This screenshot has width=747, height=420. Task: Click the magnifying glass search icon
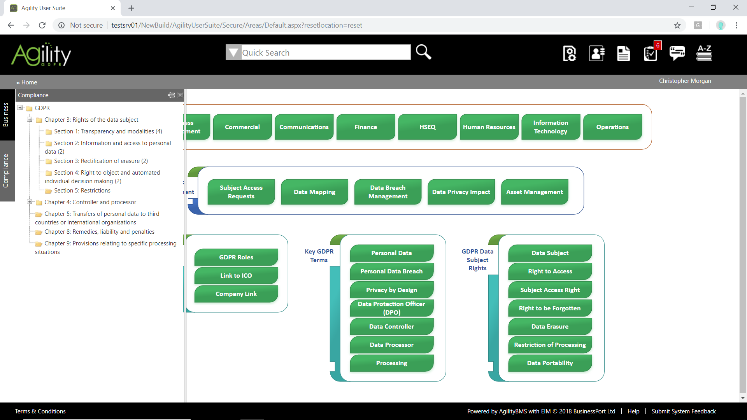point(423,52)
